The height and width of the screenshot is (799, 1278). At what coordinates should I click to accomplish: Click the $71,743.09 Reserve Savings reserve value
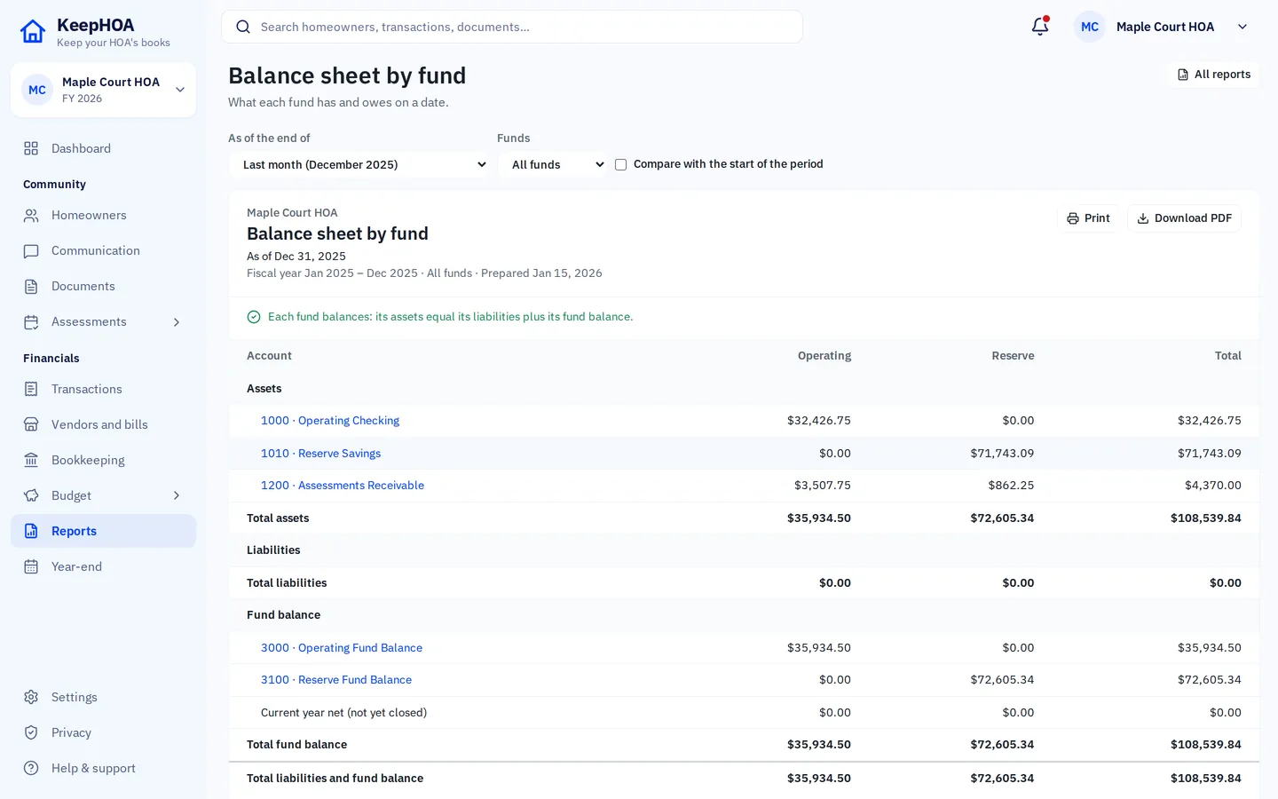click(x=1002, y=454)
